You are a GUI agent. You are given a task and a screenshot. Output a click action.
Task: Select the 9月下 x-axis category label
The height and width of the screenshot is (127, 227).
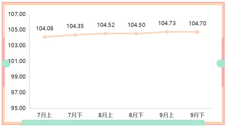197,115
